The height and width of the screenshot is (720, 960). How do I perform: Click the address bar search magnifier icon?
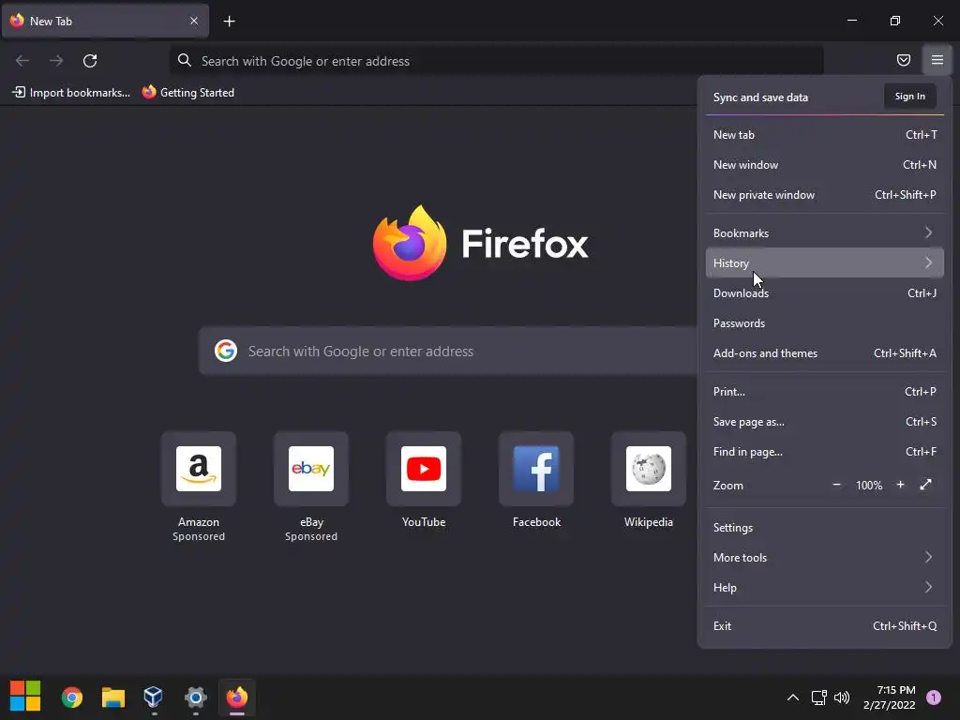coord(185,60)
